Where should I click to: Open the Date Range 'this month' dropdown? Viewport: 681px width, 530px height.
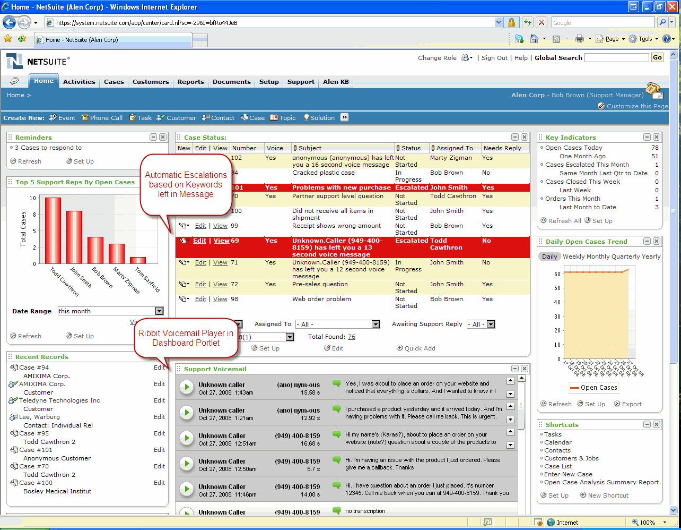[x=159, y=311]
